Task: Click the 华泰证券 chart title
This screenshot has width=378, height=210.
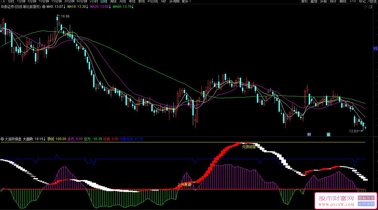Action: 21,7
